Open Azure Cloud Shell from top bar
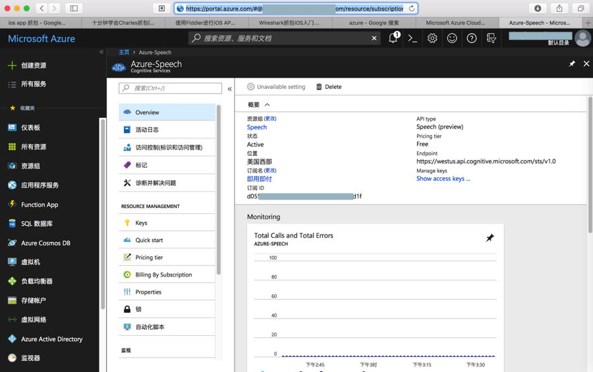The height and width of the screenshot is (372, 593). pyautogui.click(x=412, y=39)
